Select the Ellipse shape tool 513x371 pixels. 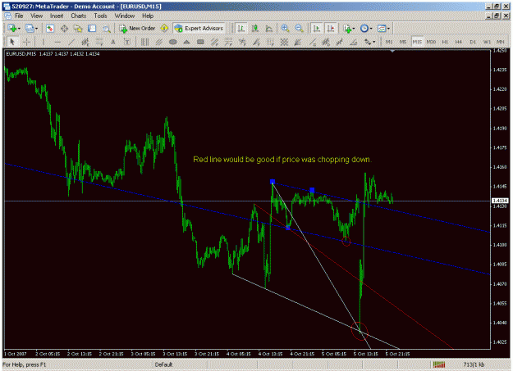click(172, 42)
